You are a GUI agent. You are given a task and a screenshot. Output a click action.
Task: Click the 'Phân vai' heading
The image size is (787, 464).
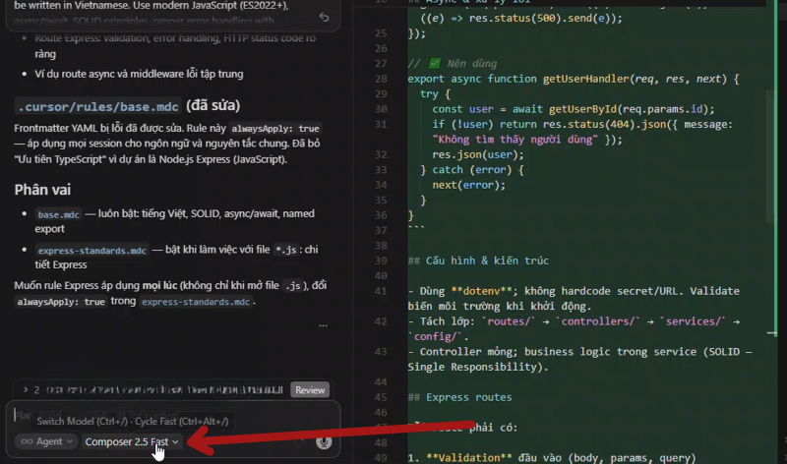point(42,190)
